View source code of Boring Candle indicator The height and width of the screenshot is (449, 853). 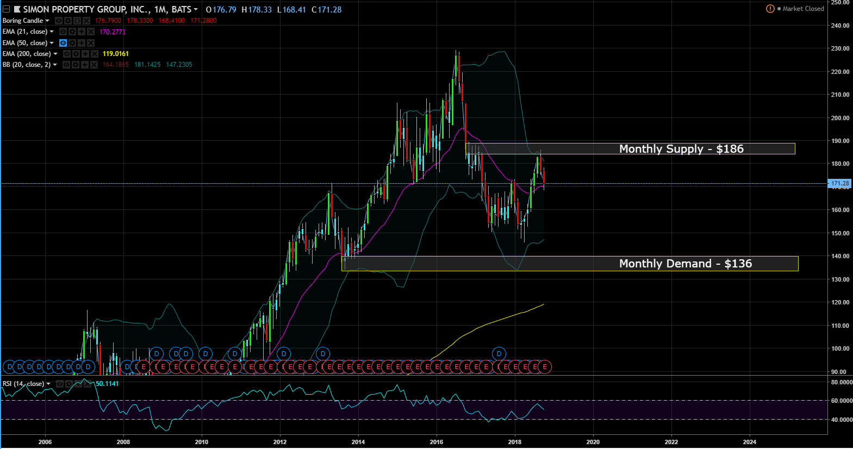pos(77,21)
